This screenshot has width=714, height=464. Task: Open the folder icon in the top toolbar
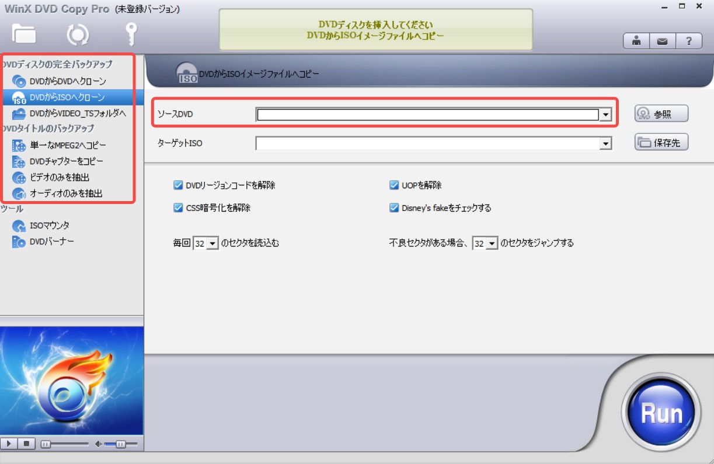[x=24, y=34]
